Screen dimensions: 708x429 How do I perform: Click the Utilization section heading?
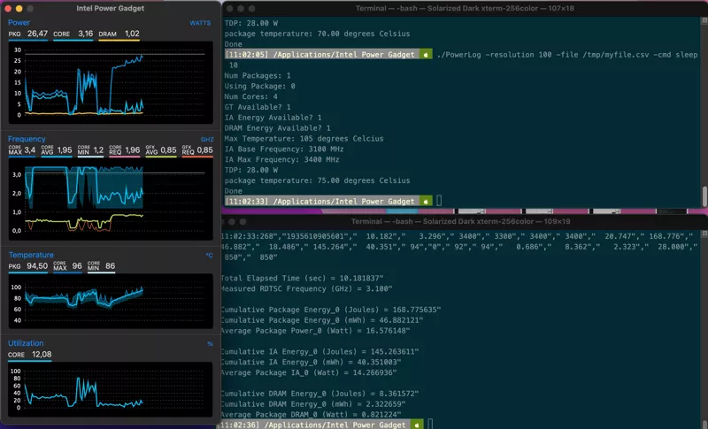[x=26, y=343]
